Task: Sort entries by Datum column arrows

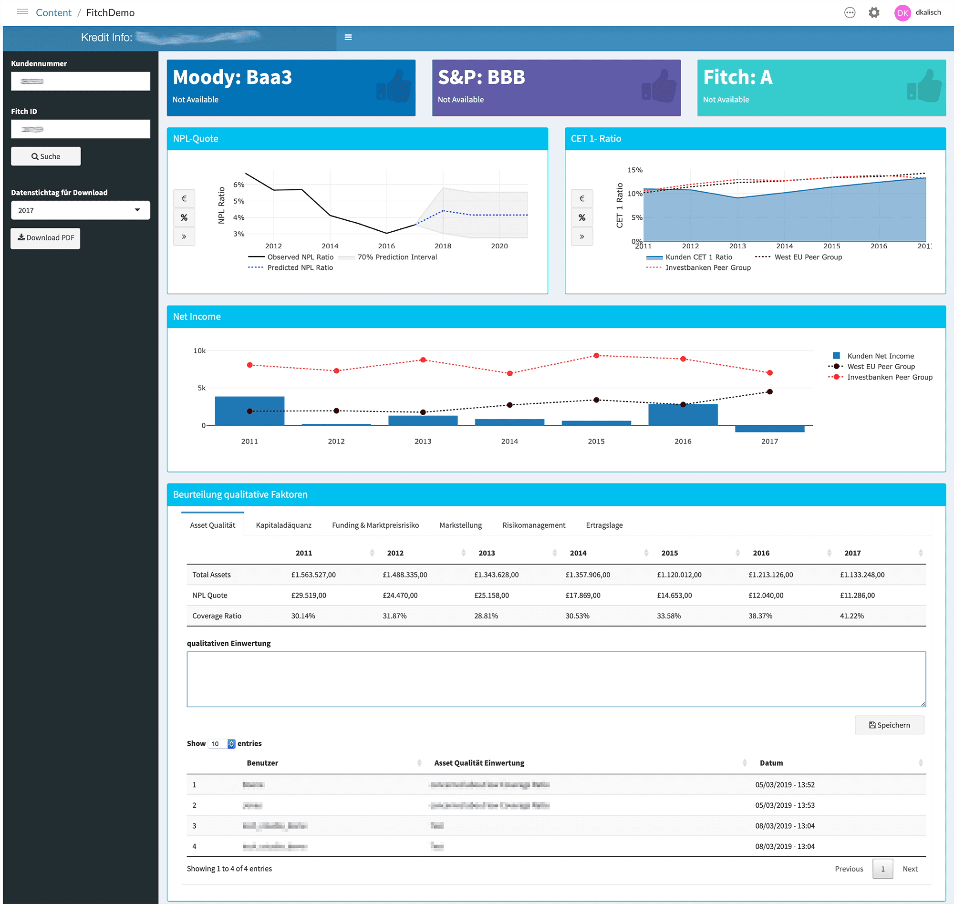Action: [920, 763]
